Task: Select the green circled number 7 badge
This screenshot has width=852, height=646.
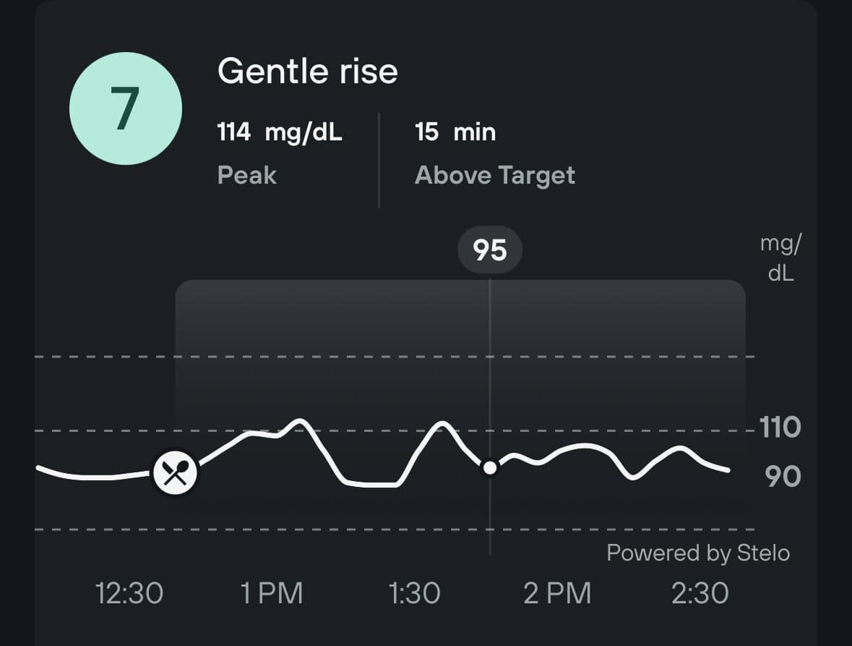Action: 125,107
